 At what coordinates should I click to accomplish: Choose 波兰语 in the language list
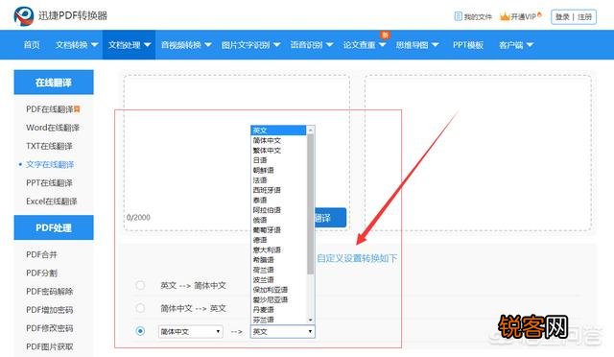pyautogui.click(x=278, y=280)
